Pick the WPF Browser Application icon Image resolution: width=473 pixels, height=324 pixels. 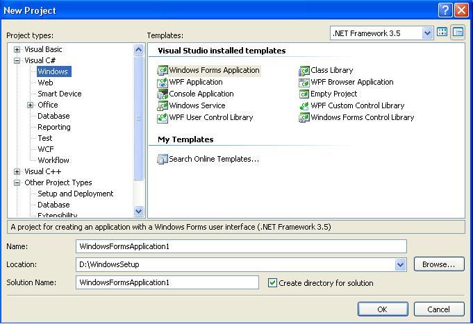(304, 83)
